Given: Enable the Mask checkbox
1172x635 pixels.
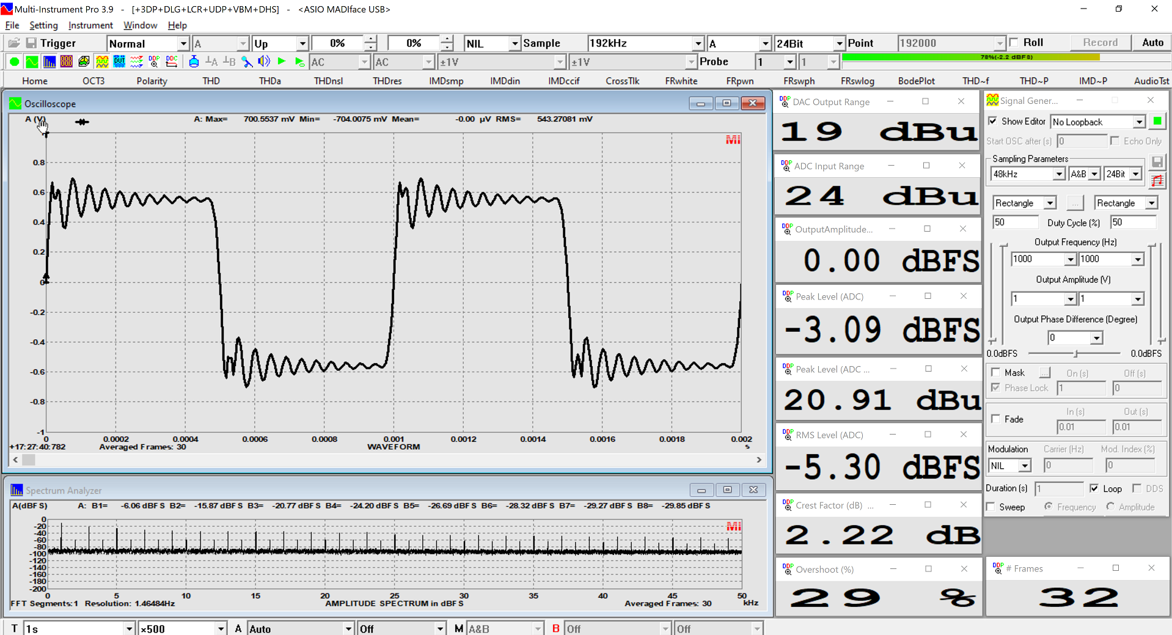Looking at the screenshot, I should tap(996, 372).
